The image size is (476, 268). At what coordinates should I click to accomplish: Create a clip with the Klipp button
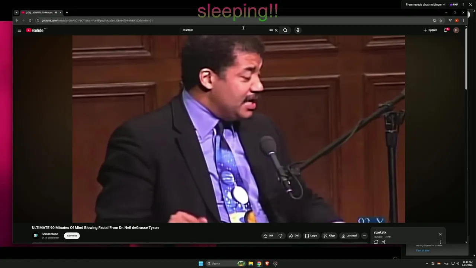(329, 236)
